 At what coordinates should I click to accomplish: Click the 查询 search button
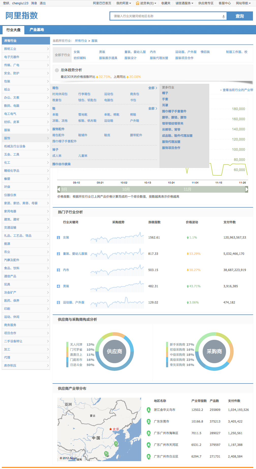pos(239,16)
